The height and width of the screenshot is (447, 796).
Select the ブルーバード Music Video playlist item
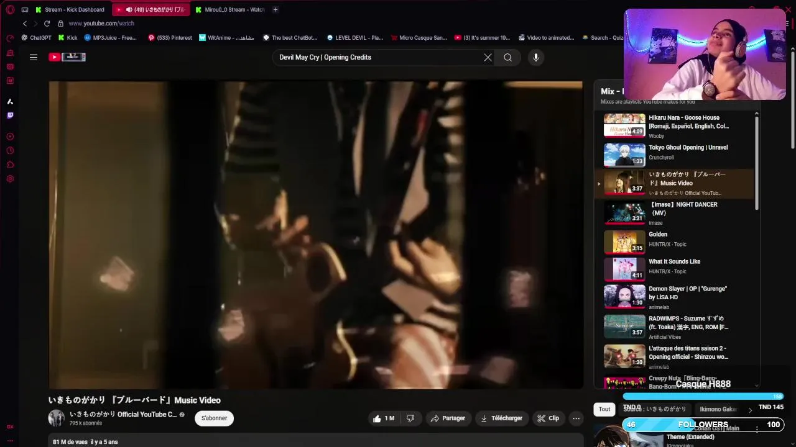674,183
